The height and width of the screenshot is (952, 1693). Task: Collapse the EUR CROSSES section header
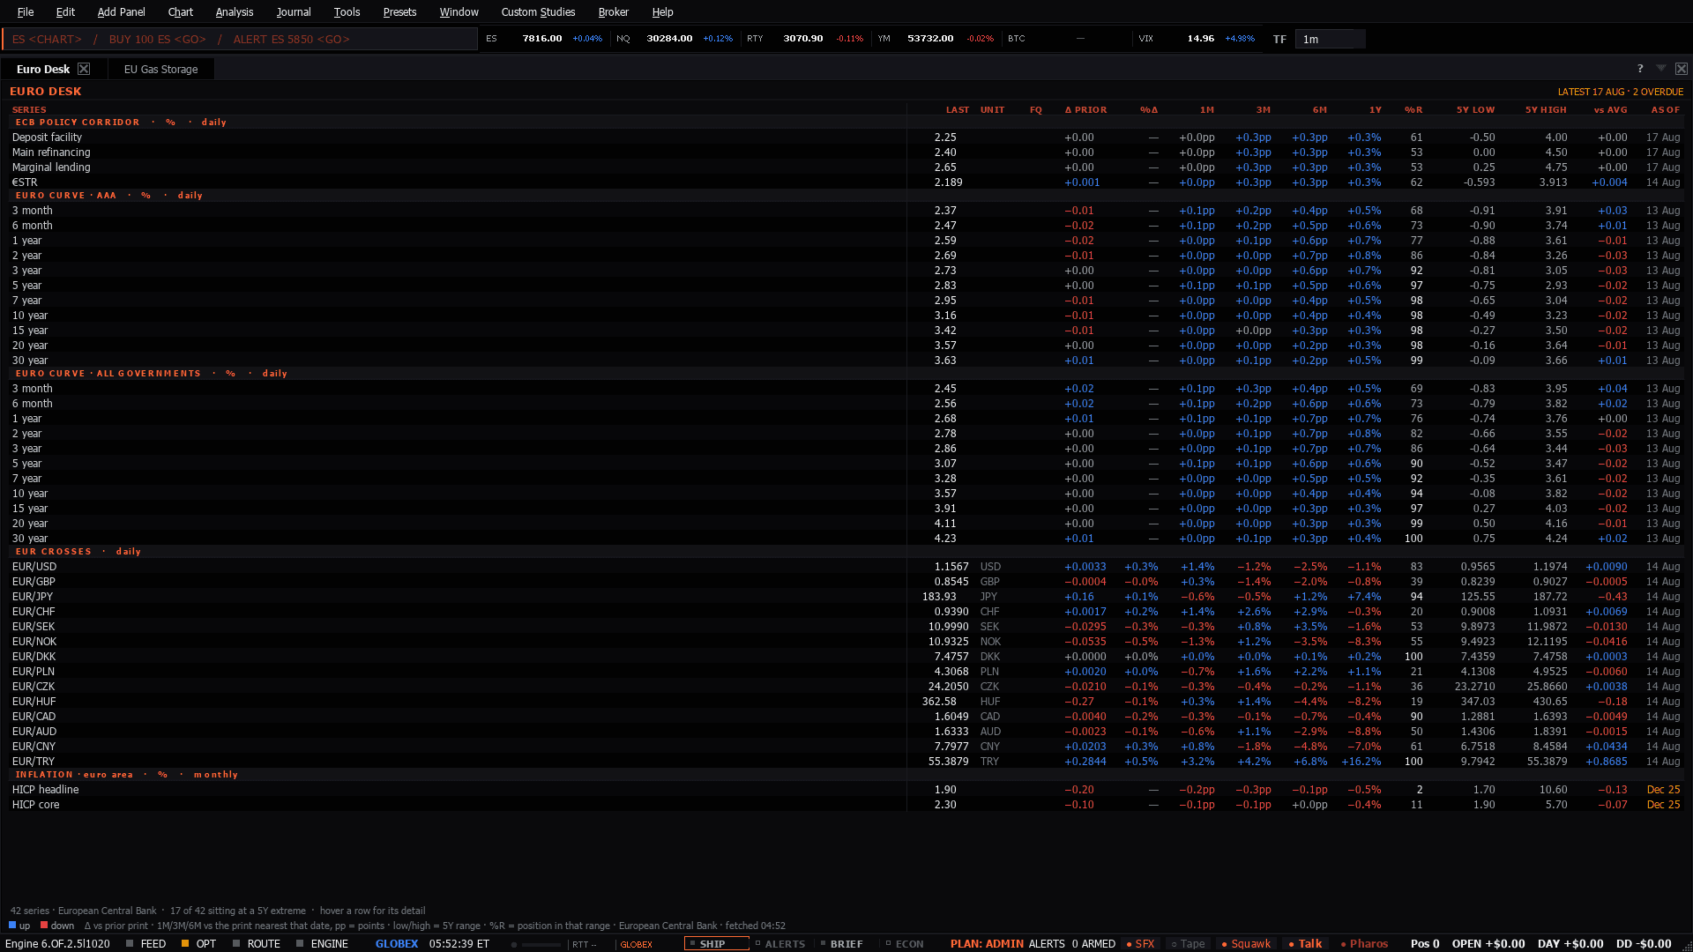[846, 552]
